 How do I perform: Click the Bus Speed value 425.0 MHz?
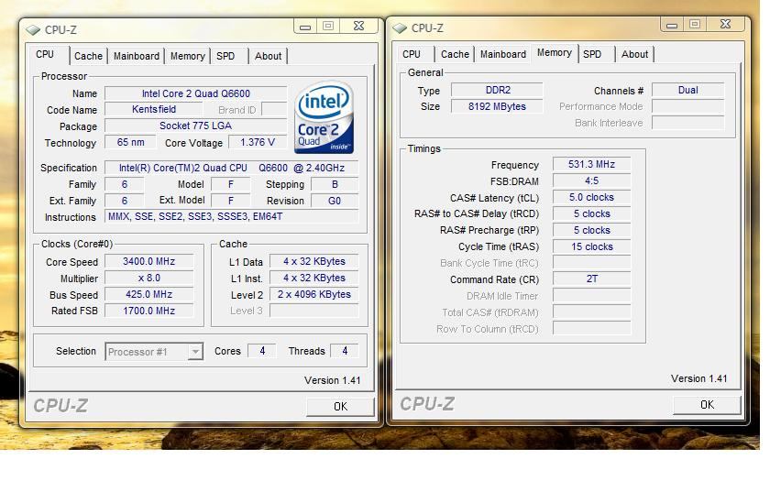tap(148, 294)
